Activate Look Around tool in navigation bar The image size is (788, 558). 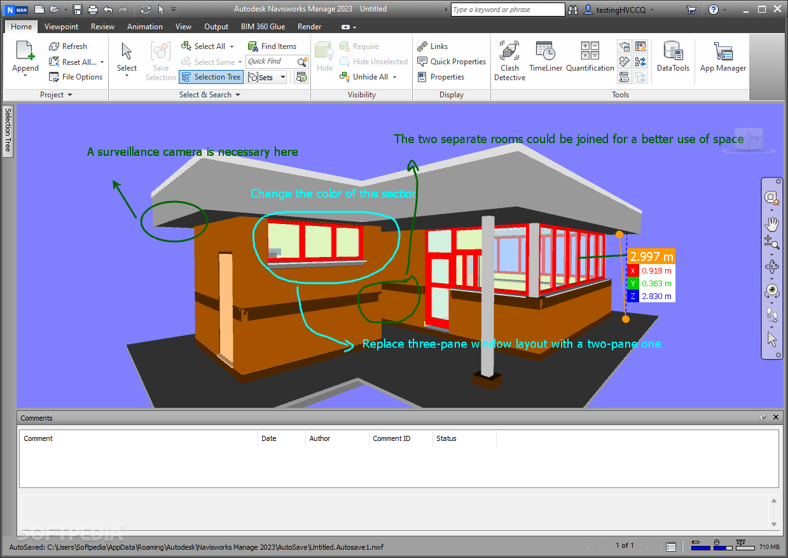(x=772, y=291)
